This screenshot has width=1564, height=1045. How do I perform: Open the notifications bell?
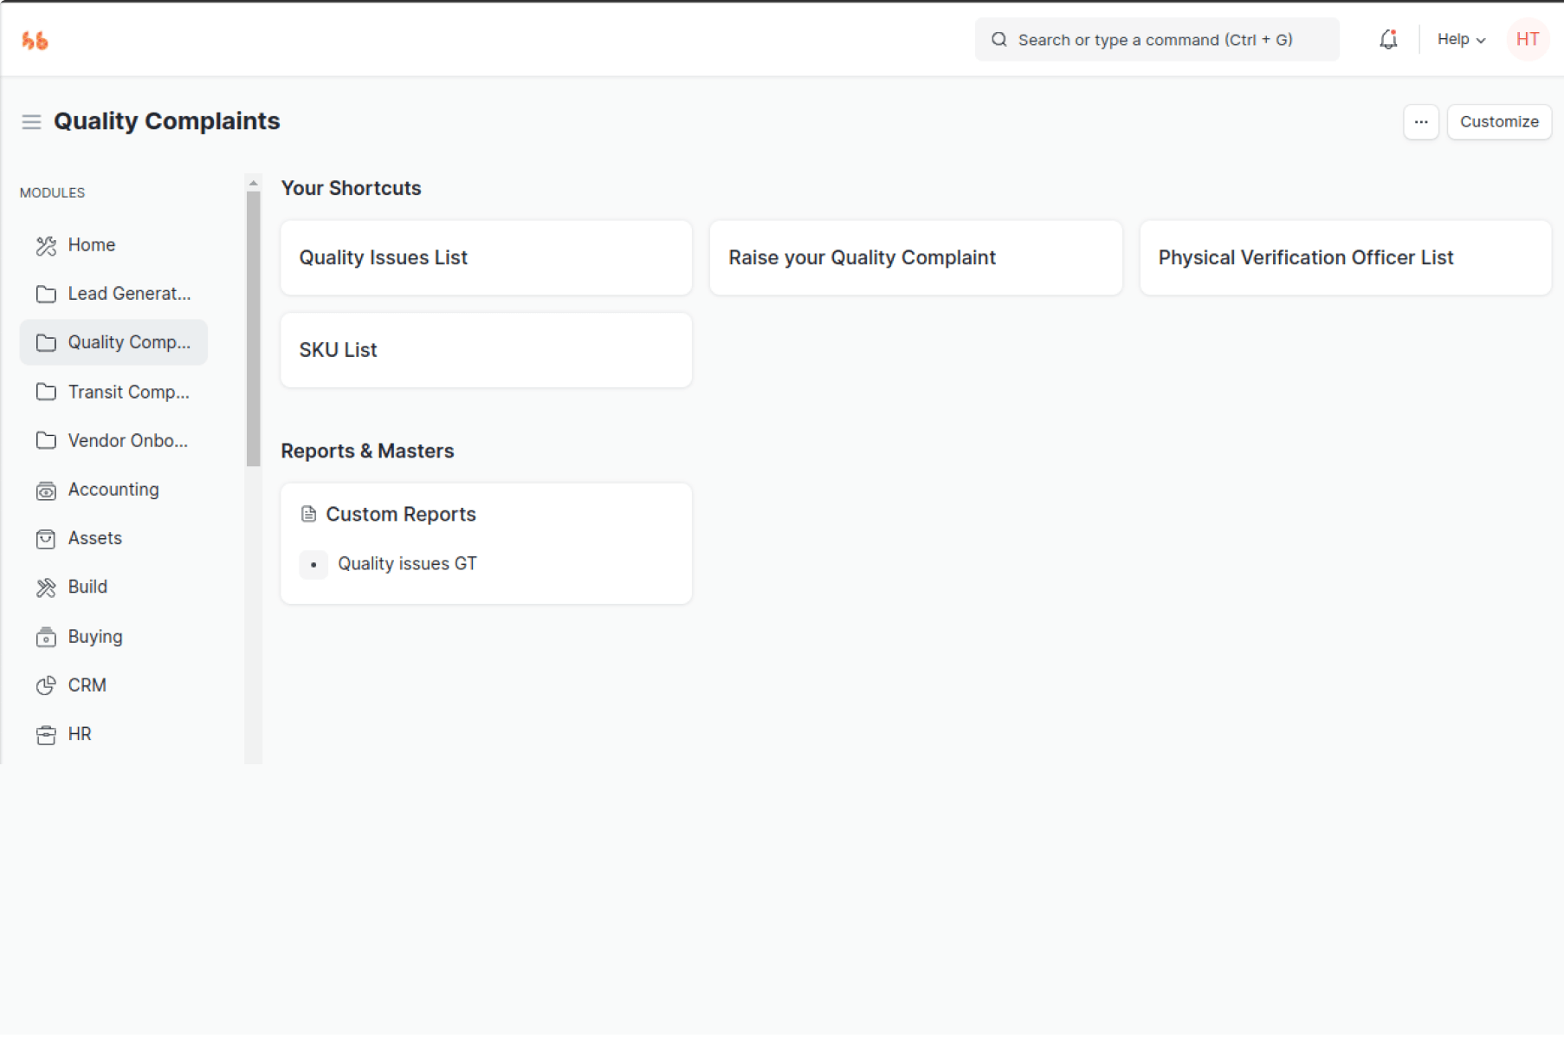(x=1388, y=40)
